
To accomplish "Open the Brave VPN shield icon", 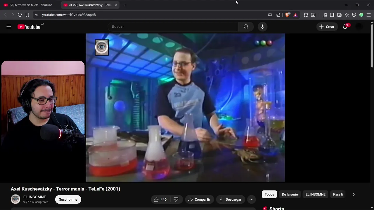I will (x=354, y=15).
